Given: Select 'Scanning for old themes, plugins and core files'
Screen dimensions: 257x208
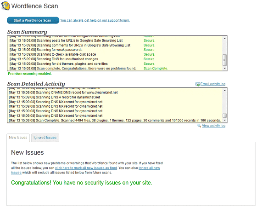Looking at the screenshot, I should pyautogui.click(x=59, y=64).
